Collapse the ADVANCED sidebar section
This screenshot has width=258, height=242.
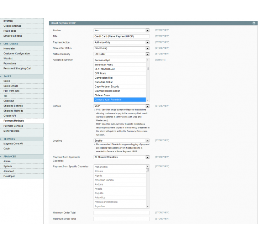tap(22, 157)
